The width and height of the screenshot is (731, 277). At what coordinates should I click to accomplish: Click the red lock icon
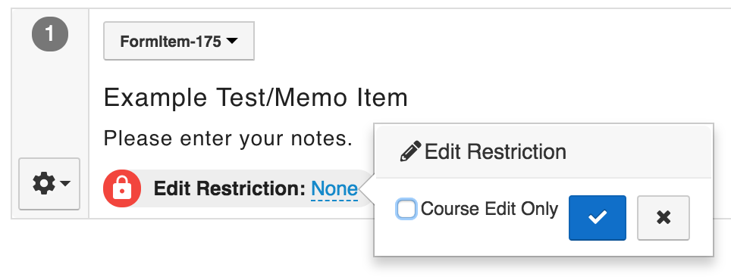coord(122,188)
